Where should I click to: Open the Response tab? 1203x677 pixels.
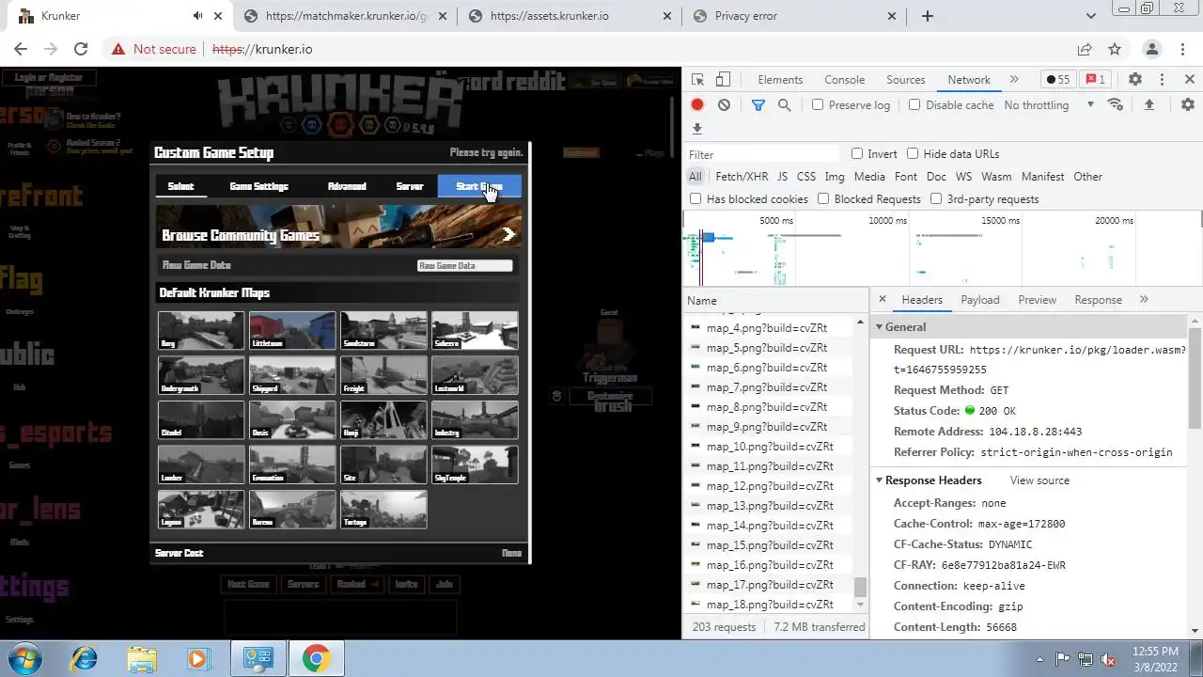point(1098,300)
